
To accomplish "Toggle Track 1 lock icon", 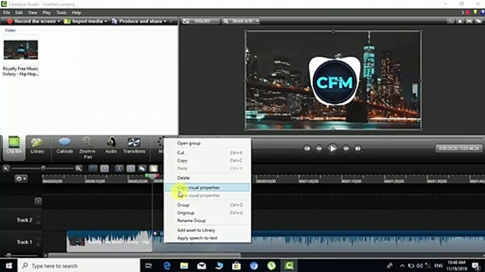I will click(38, 244).
